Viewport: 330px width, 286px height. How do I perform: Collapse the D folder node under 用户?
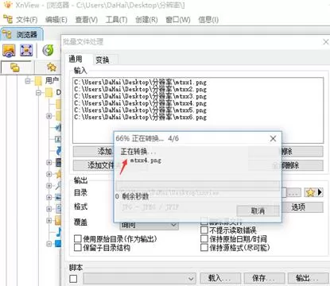click(39, 93)
